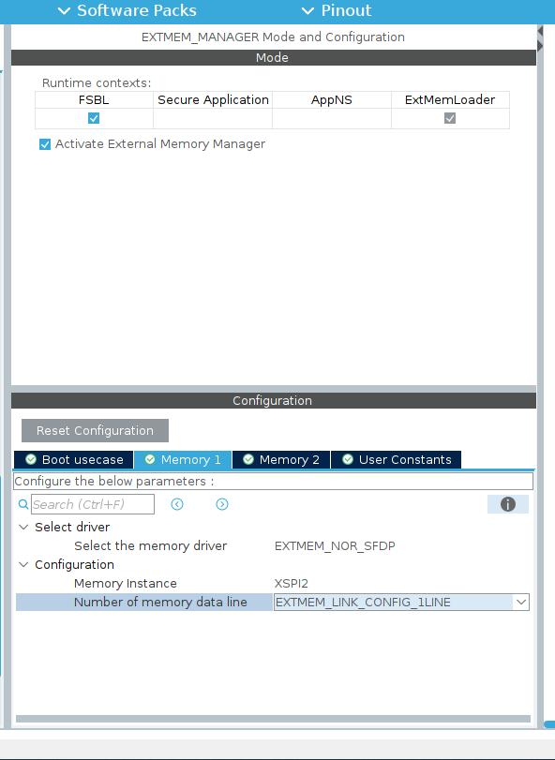Click the Mode section header bar
The width and height of the screenshot is (555, 760).
(274, 58)
